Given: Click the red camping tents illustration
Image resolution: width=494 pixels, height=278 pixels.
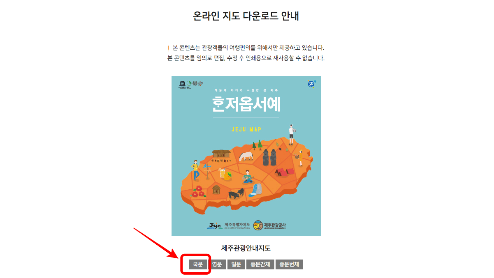Looking at the screenshot, I should coord(284,172).
